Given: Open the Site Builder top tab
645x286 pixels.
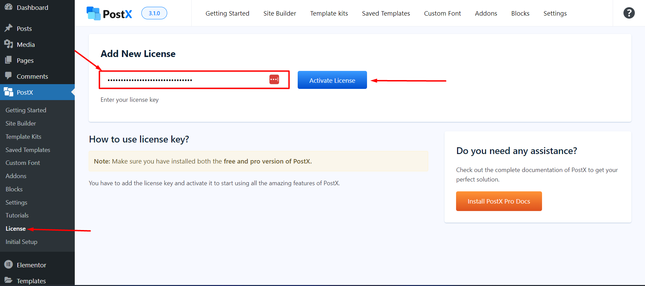Looking at the screenshot, I should click(280, 13).
